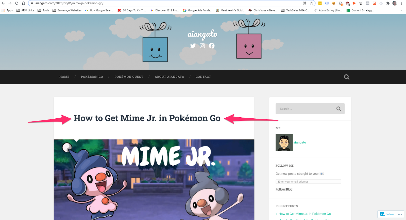Go back to the previous page
The height and width of the screenshot is (220, 406).
pyautogui.click(x=3, y=3)
